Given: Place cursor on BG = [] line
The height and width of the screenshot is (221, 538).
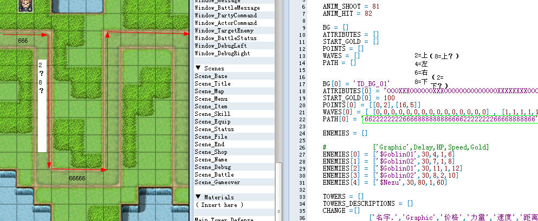Looking at the screenshot, I should click(335, 27).
